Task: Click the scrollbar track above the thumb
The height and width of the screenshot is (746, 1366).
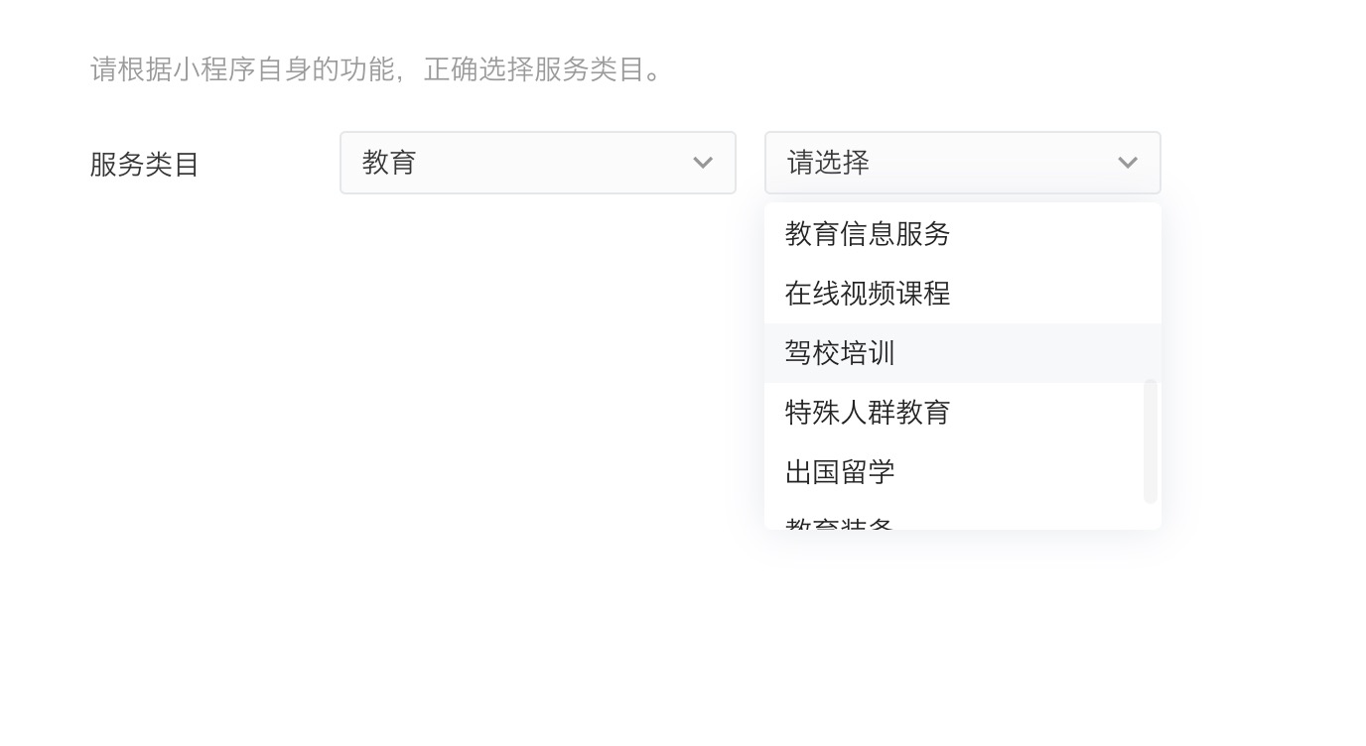Action: 1151,293
